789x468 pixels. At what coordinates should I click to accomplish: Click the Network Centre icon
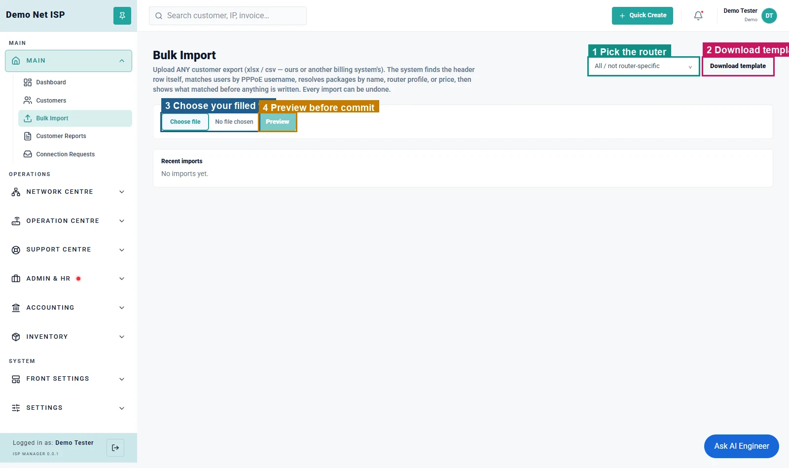pos(16,192)
